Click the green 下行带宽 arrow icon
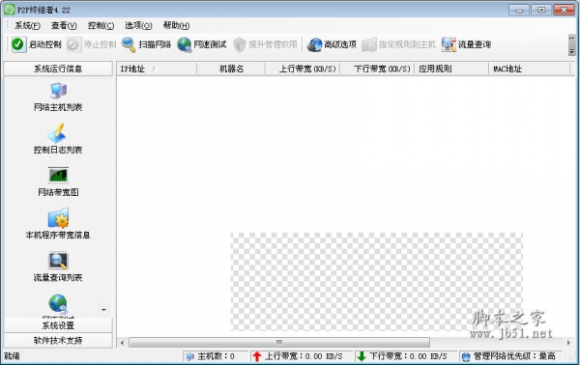The height and width of the screenshot is (365, 580). pyautogui.click(x=361, y=356)
